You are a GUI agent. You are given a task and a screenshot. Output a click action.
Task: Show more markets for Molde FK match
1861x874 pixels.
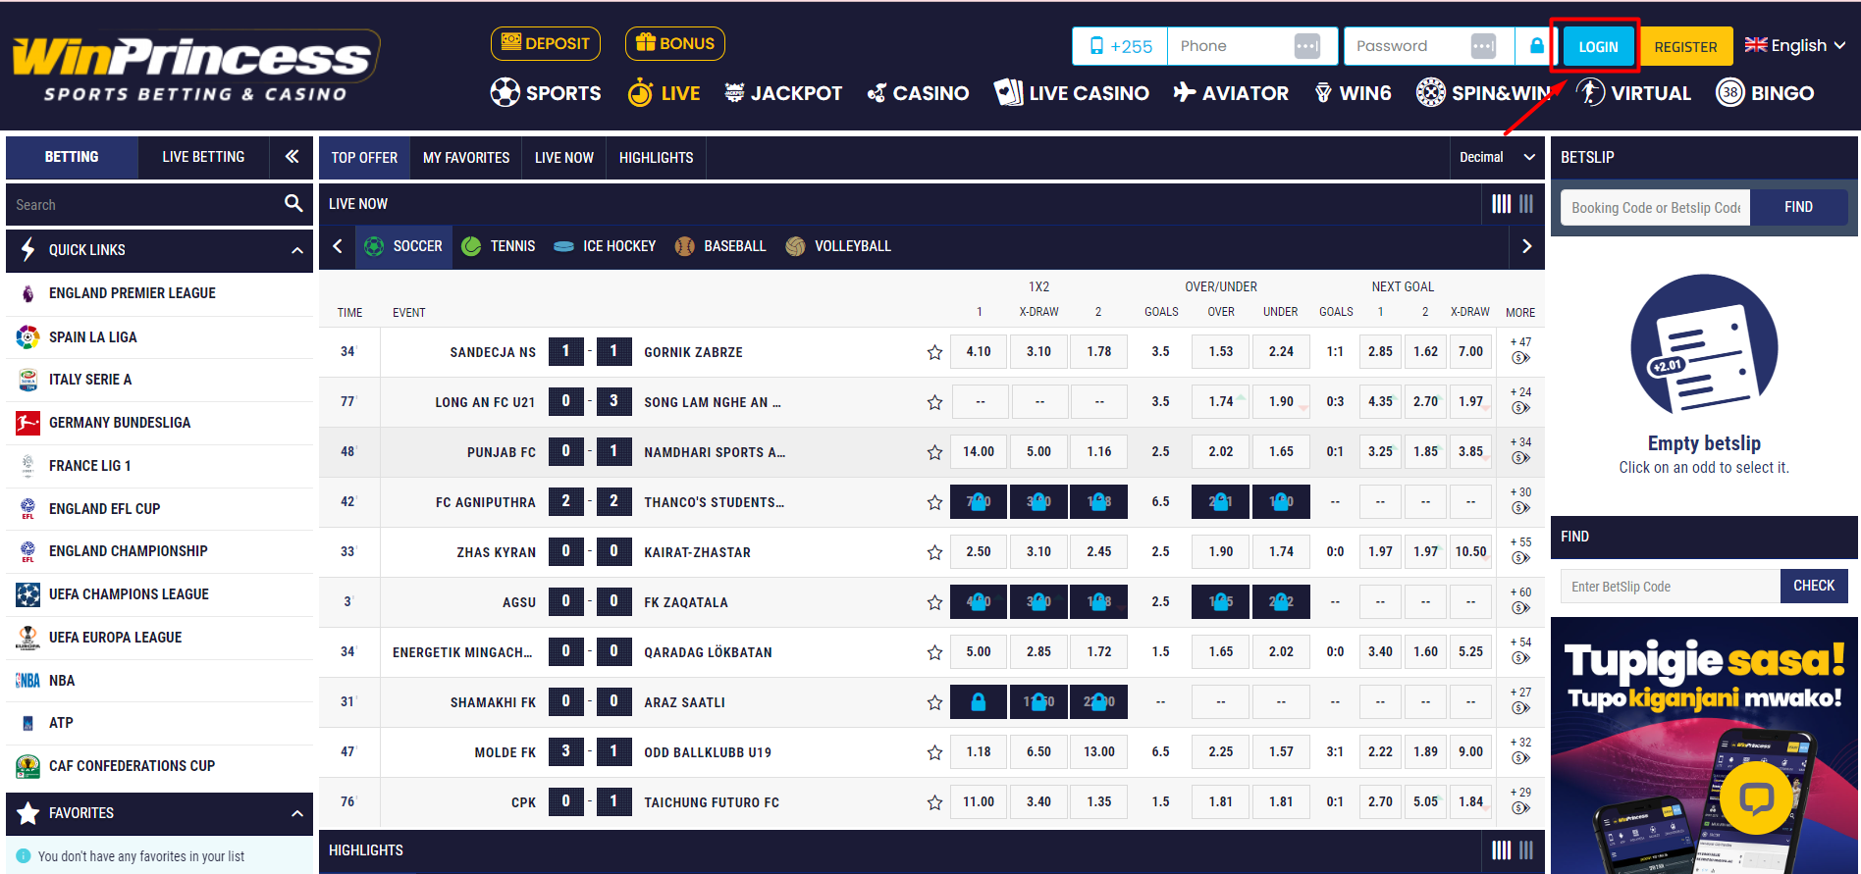coord(1520,750)
